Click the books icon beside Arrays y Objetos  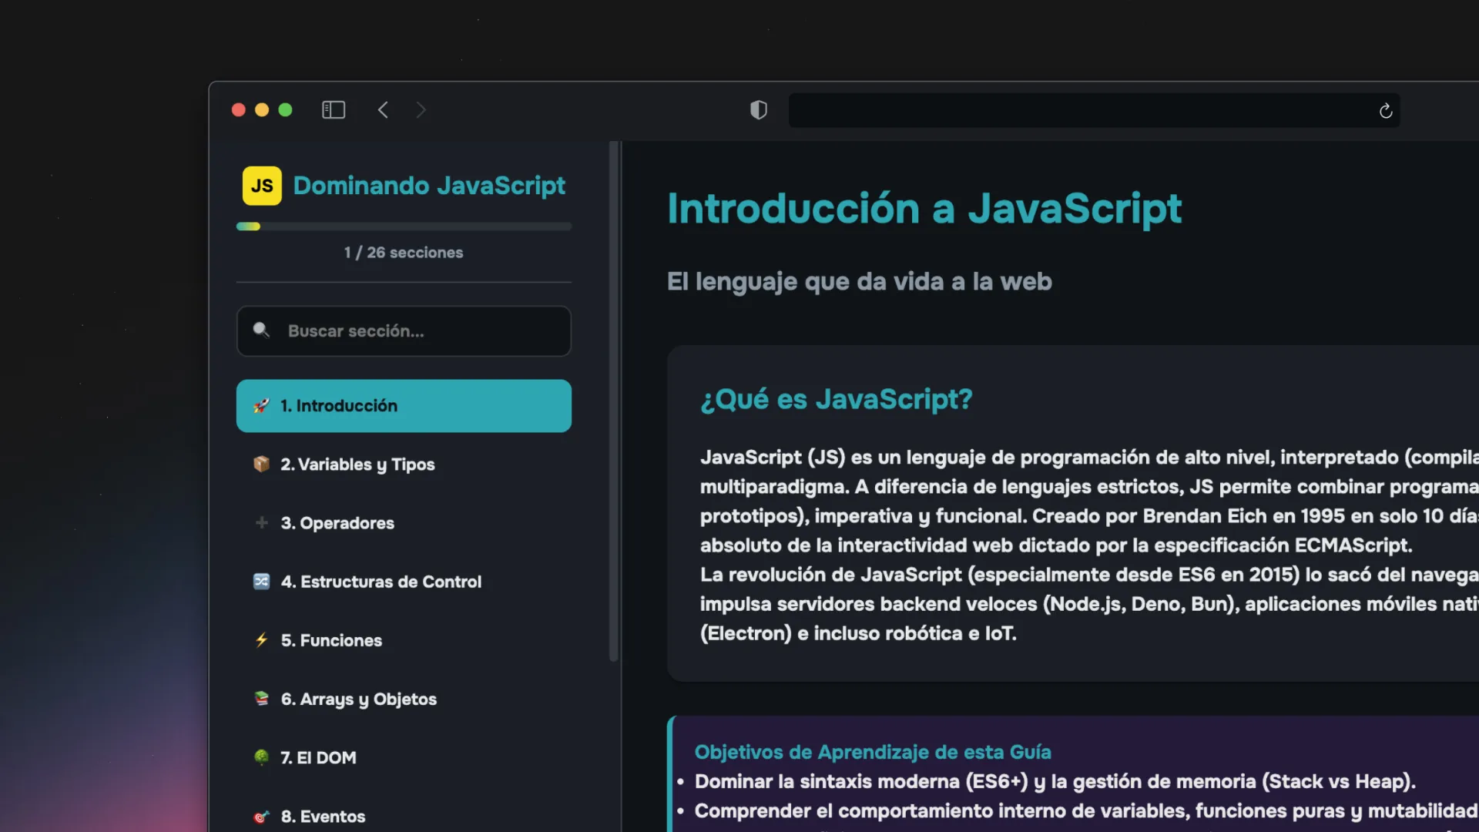pyautogui.click(x=262, y=699)
